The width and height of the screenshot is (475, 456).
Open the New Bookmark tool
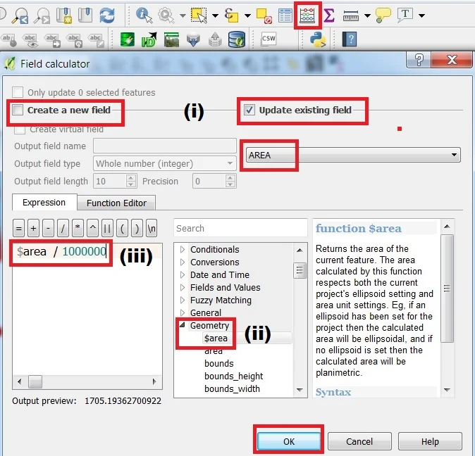pos(64,15)
